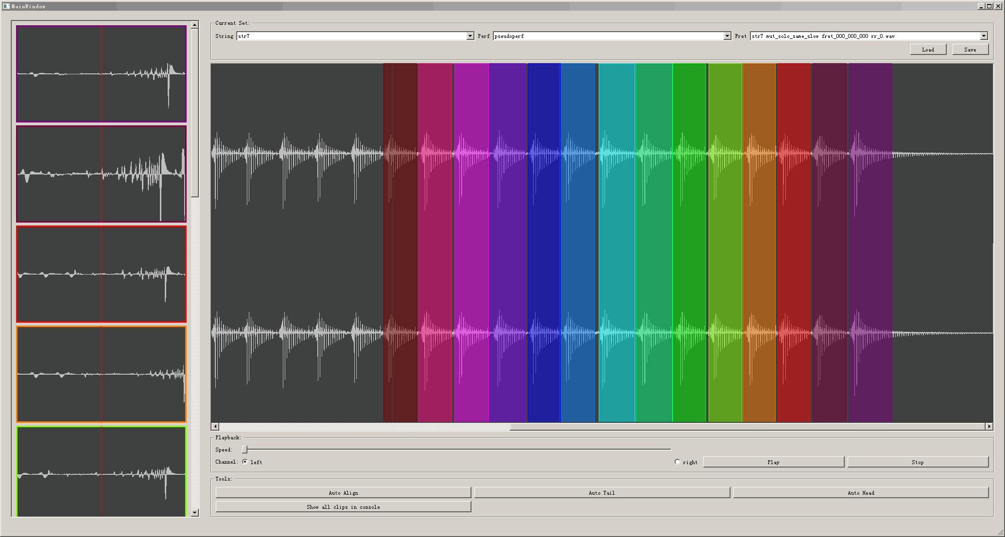Select the dark navy blue waveform region
The height and width of the screenshot is (537, 1005).
tap(544, 243)
